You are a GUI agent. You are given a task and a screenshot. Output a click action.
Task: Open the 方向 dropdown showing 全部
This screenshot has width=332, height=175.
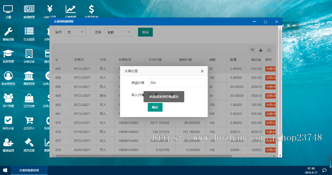pos(118,32)
